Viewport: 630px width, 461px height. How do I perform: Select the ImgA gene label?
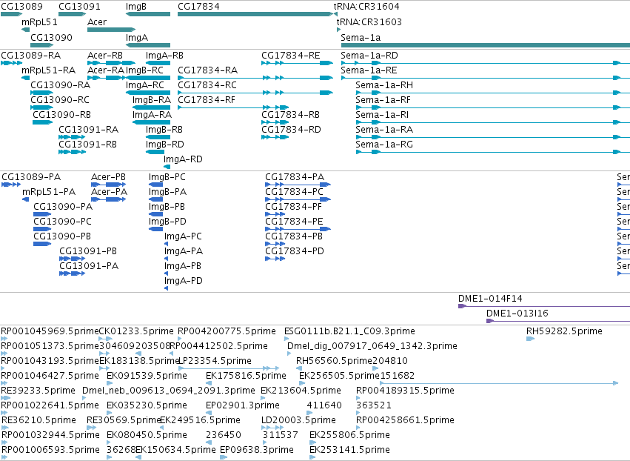point(137,38)
